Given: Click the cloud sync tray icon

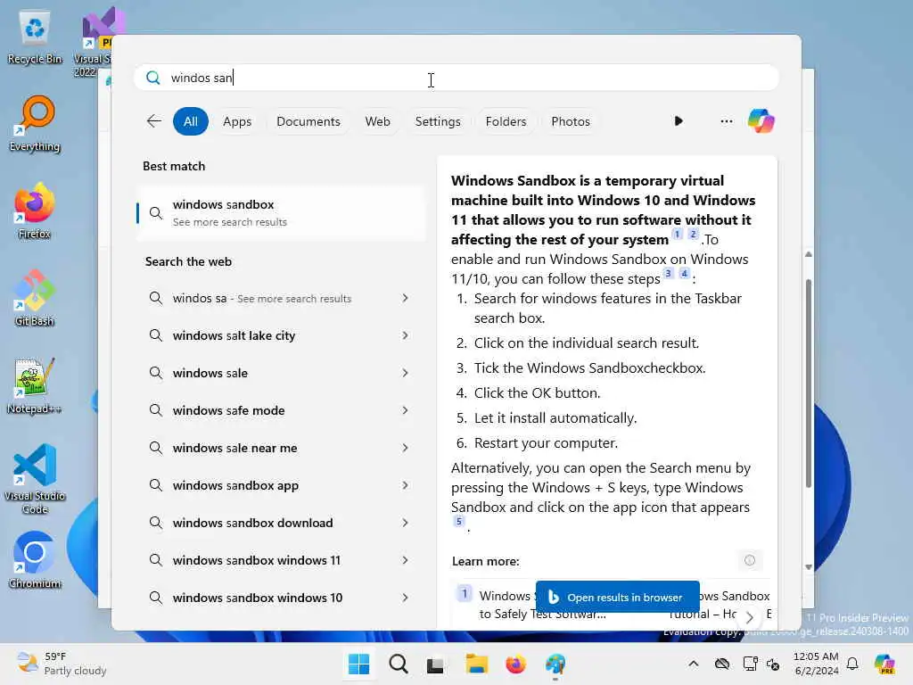Looking at the screenshot, I should (x=722, y=664).
